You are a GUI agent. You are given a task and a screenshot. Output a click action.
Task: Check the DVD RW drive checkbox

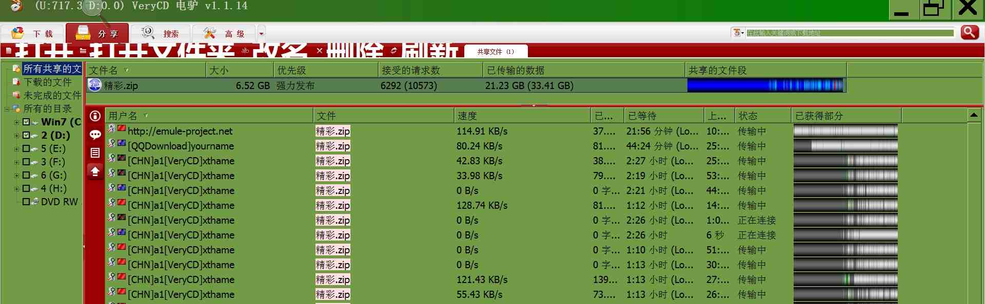[26, 202]
